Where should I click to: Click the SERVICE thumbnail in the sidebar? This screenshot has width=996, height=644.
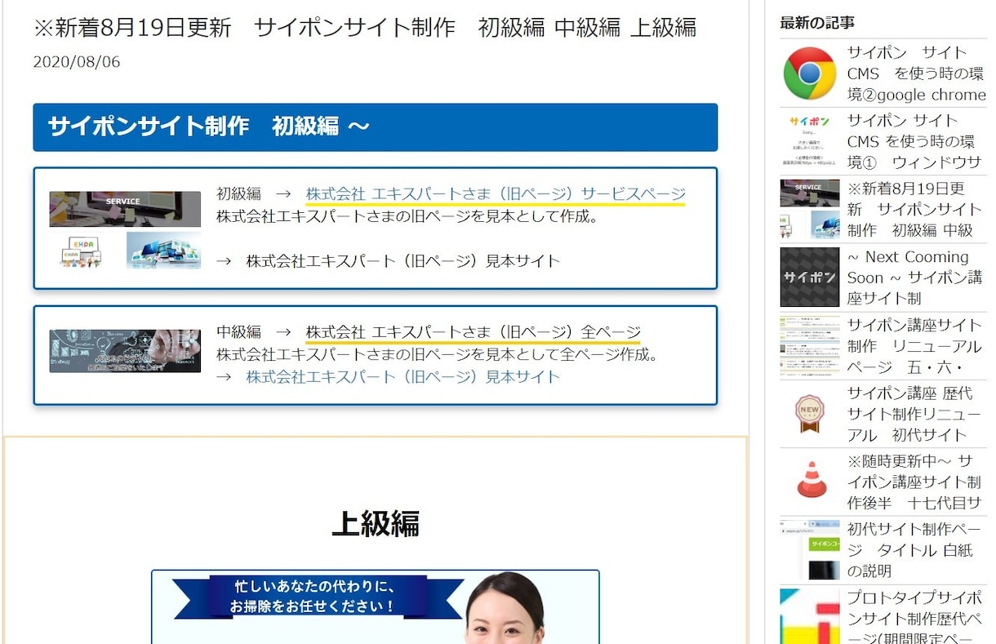tap(810, 209)
